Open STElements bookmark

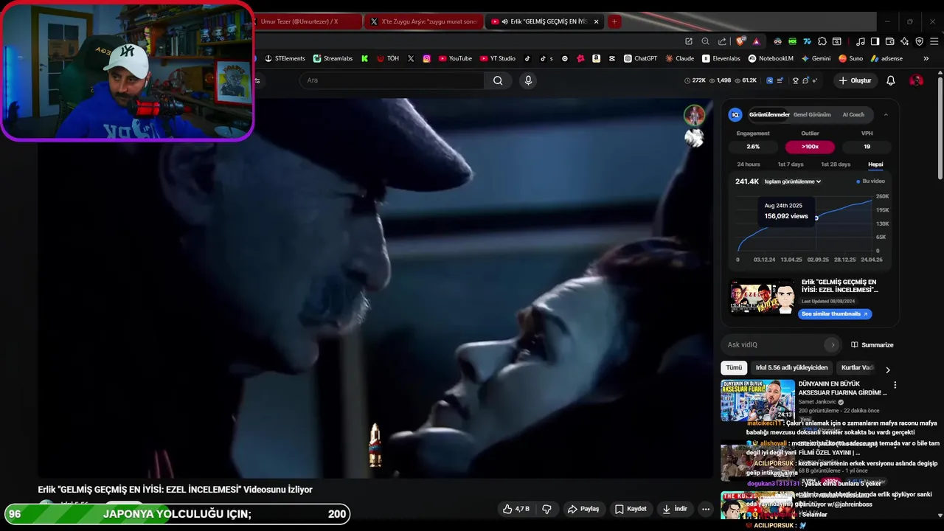pyautogui.click(x=285, y=58)
